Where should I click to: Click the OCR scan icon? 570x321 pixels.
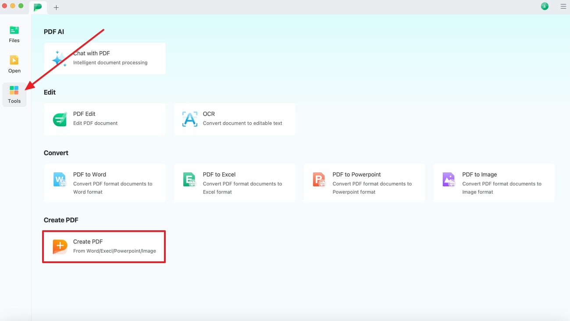point(189,119)
